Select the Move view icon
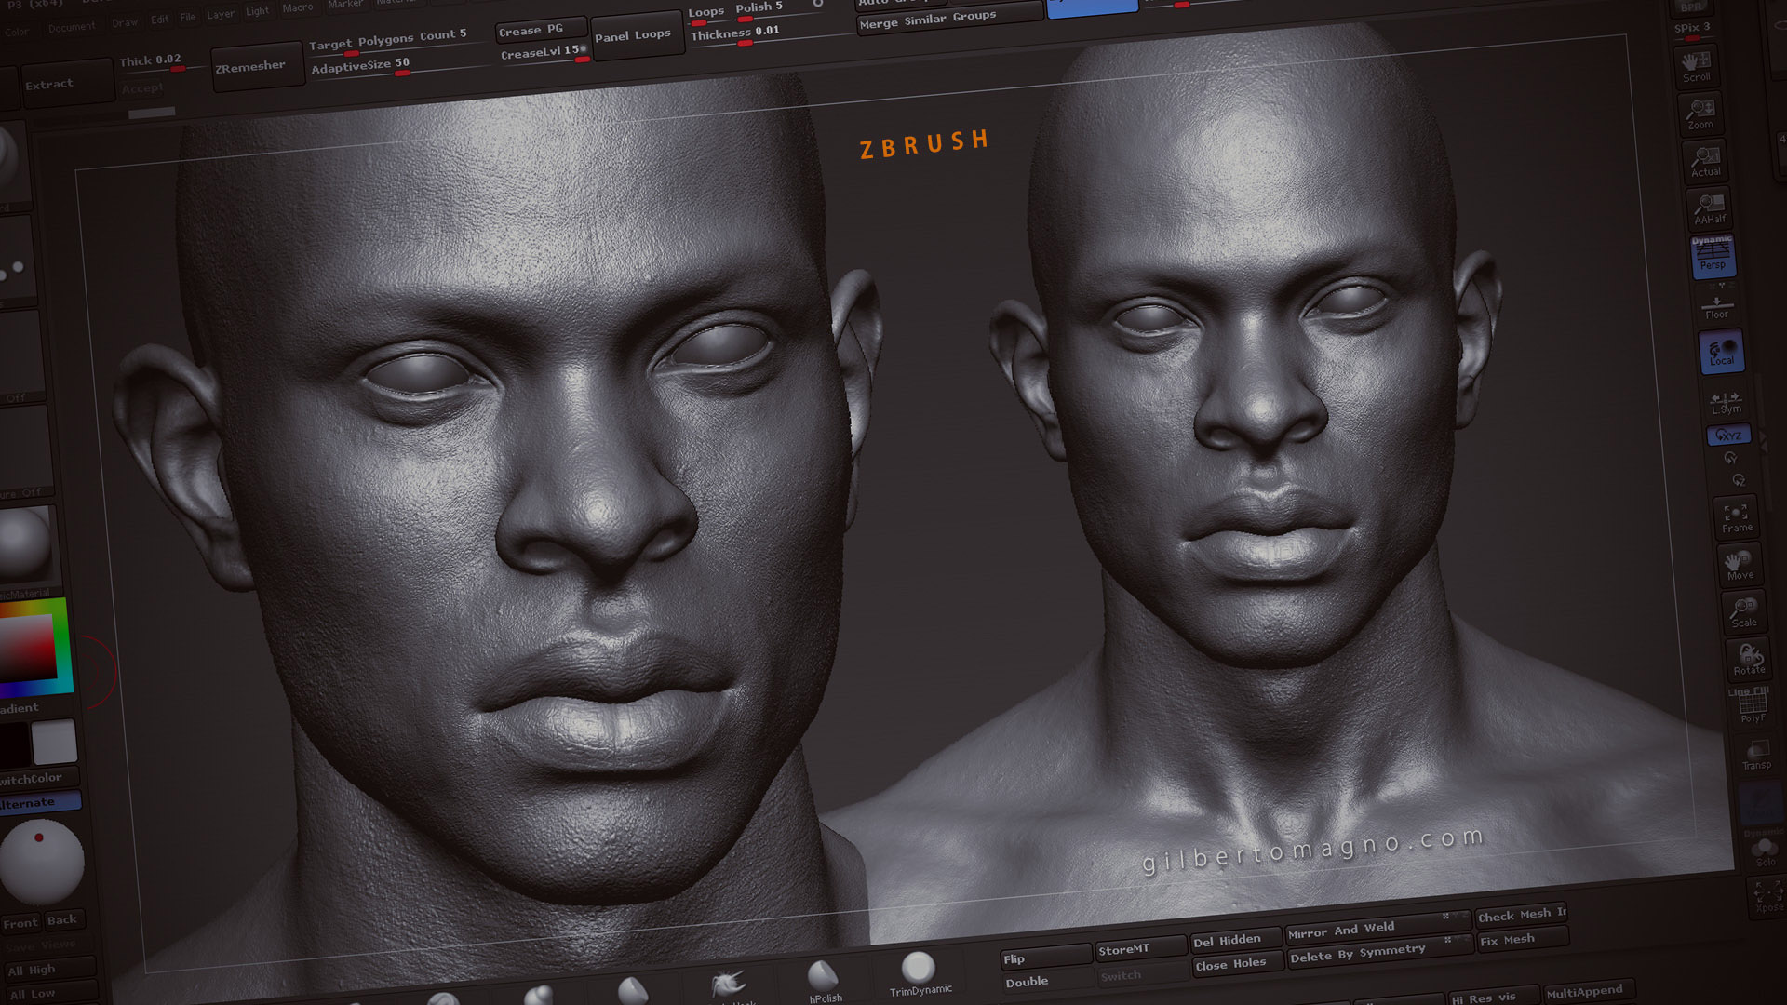1787x1005 pixels. [x=1740, y=565]
